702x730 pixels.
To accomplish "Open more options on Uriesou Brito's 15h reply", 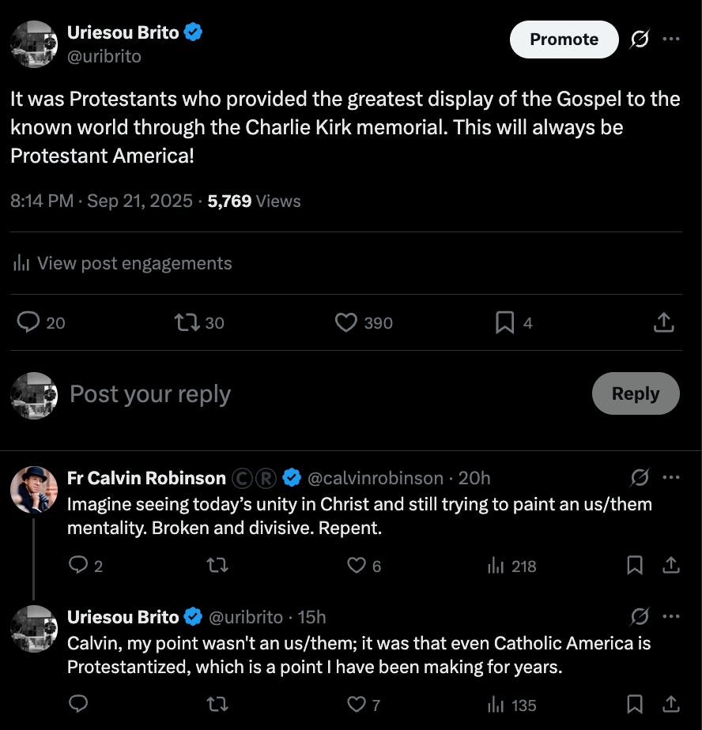I will (671, 616).
